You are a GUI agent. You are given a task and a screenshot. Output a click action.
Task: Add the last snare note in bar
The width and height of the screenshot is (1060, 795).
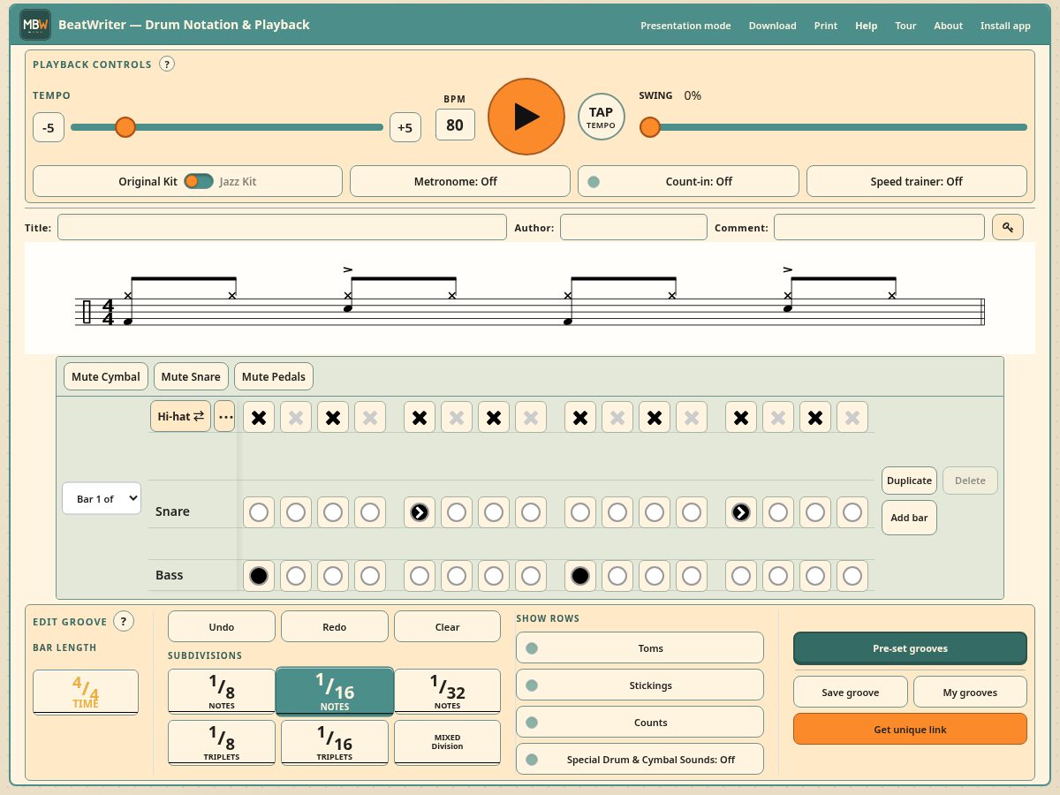coord(852,511)
